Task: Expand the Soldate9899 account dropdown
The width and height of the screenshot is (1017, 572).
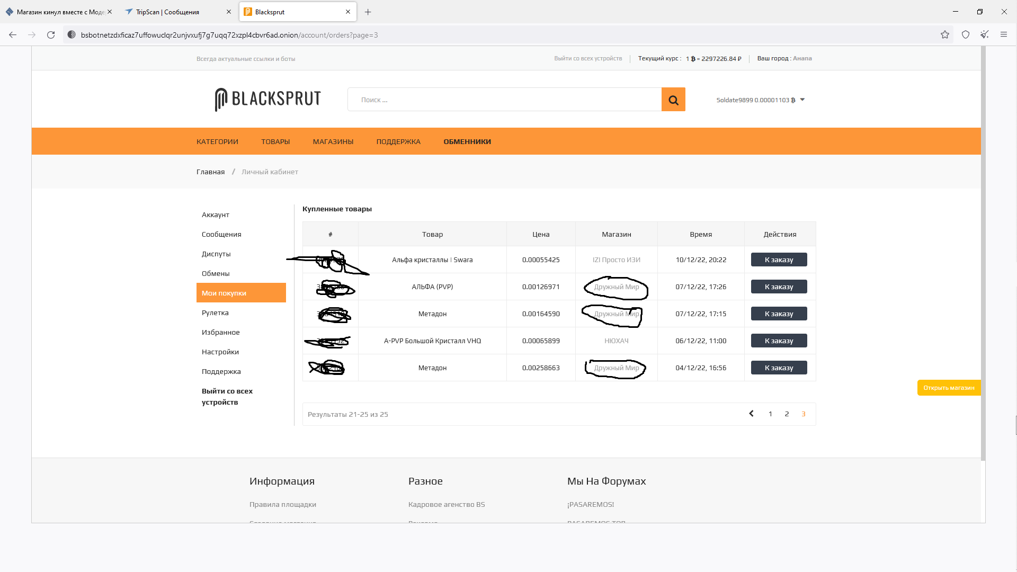Action: (x=761, y=100)
